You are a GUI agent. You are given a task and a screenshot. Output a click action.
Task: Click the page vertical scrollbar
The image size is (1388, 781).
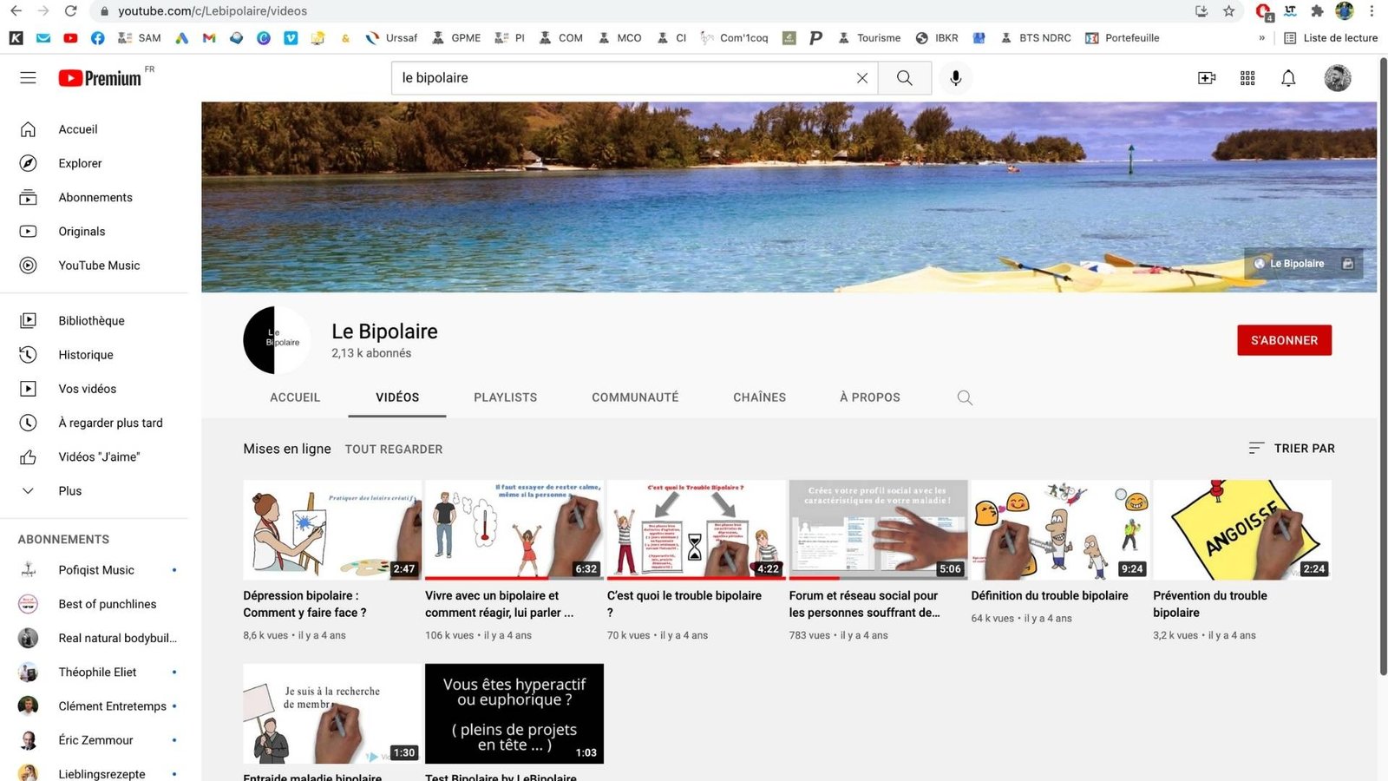click(1383, 364)
